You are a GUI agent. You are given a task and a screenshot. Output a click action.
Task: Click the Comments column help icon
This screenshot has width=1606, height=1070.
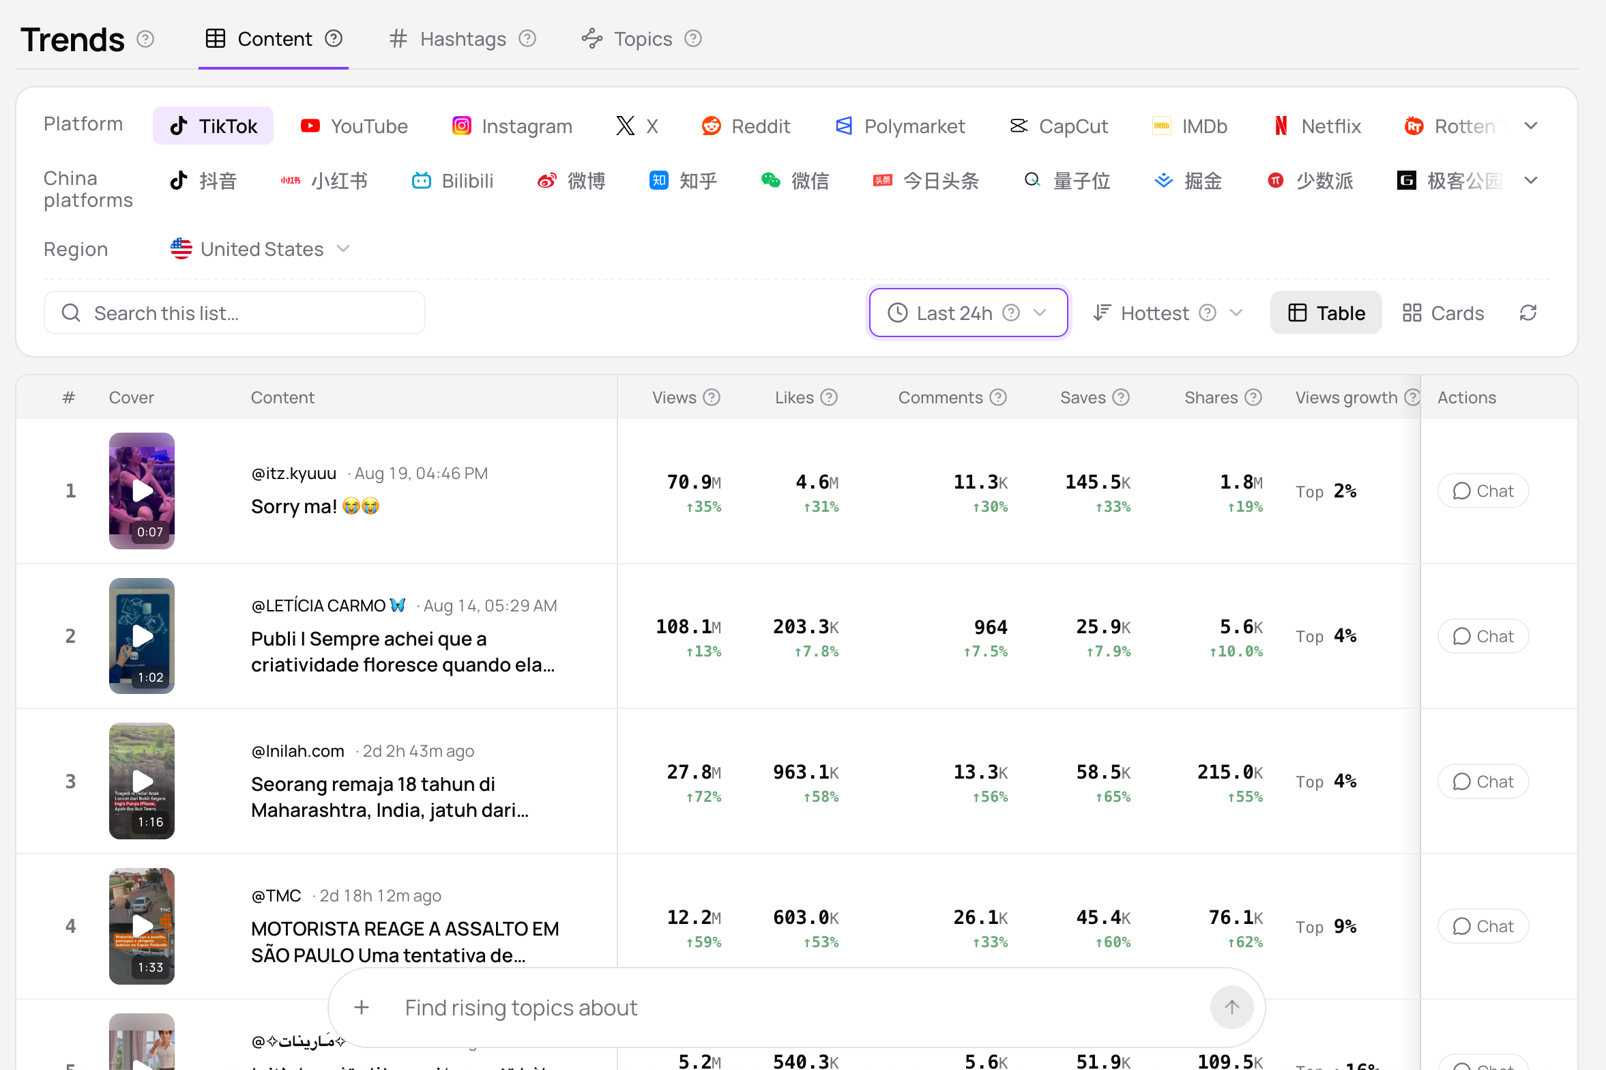tap(998, 397)
